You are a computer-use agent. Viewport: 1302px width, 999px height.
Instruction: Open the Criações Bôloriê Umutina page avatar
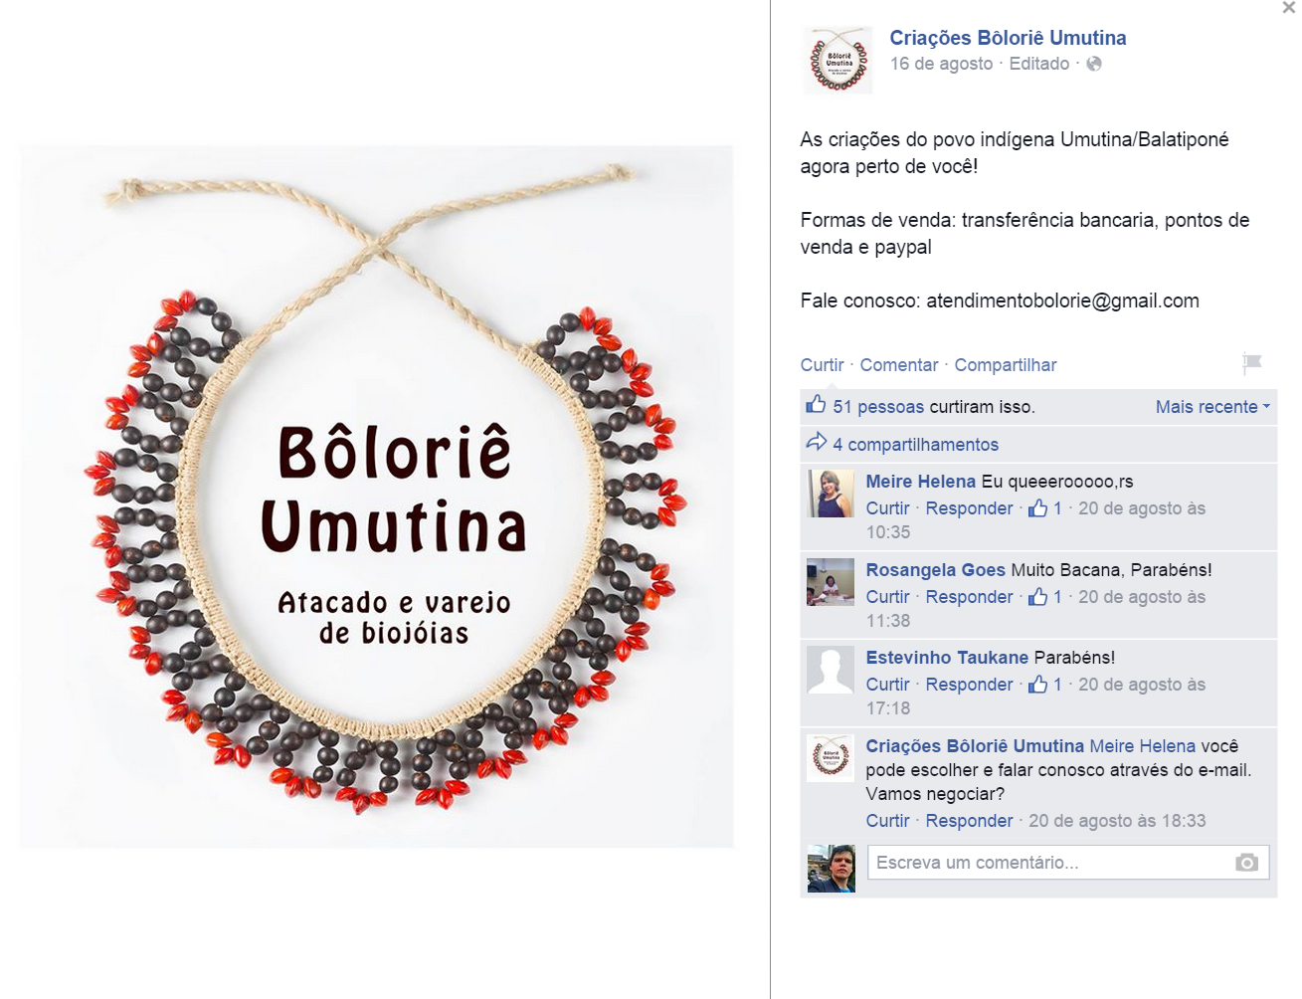837,61
